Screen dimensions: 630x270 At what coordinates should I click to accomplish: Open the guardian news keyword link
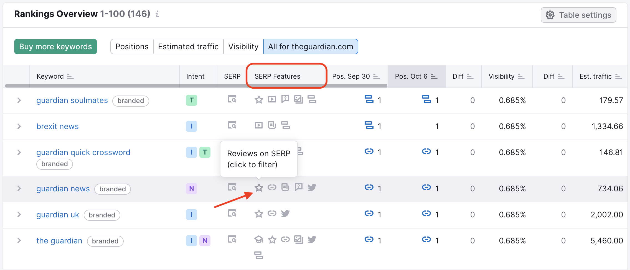click(63, 189)
